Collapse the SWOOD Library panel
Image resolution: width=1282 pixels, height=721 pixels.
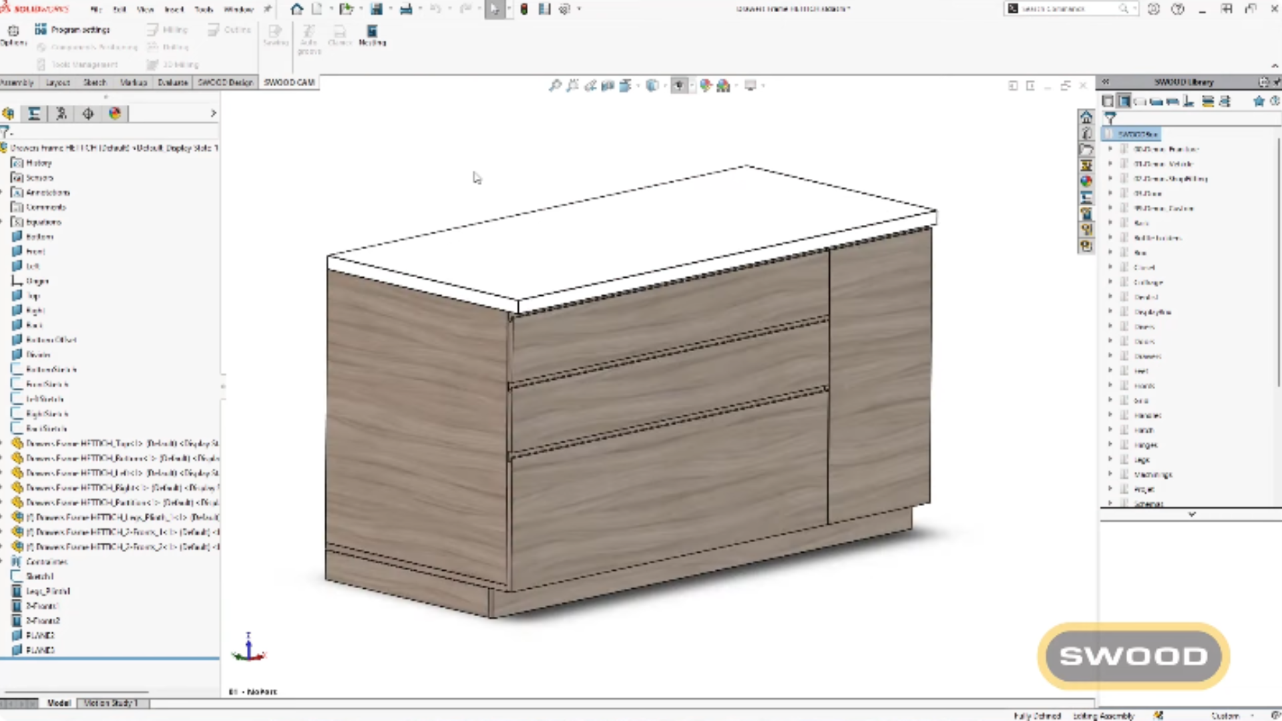pyautogui.click(x=1106, y=81)
